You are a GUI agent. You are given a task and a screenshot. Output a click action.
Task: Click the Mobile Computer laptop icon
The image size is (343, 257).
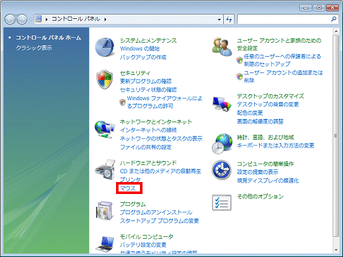105,244
